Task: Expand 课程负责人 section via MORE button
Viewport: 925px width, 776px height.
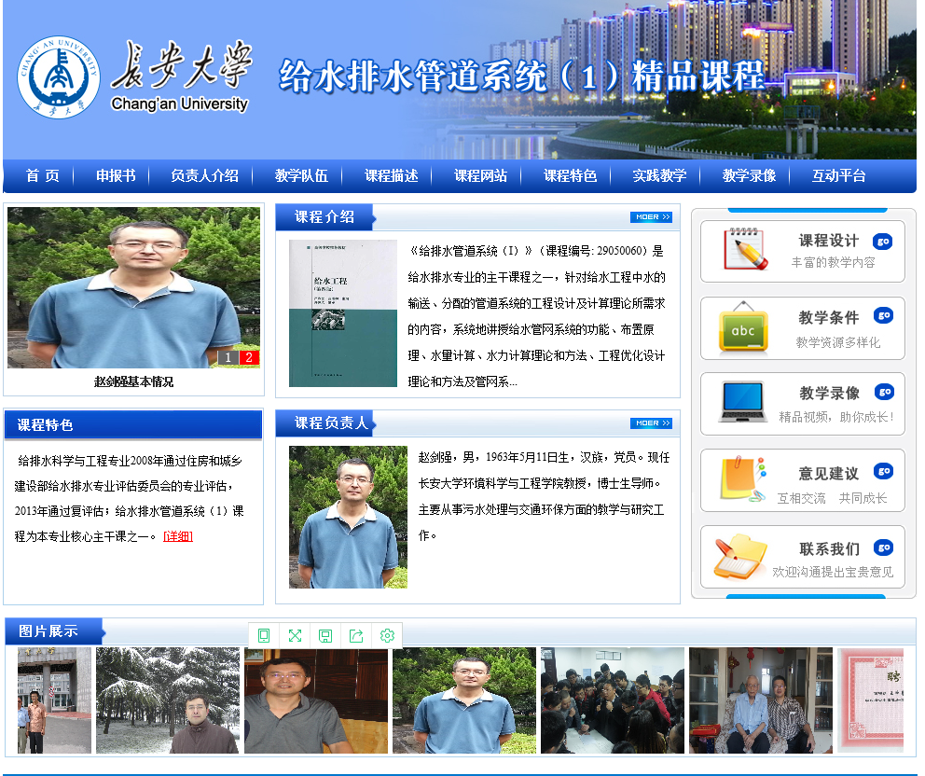Action: 651,423
